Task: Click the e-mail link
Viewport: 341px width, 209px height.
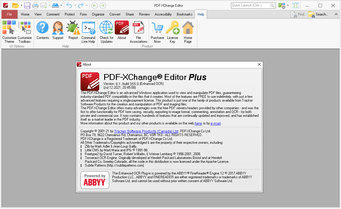Action: 215,124
